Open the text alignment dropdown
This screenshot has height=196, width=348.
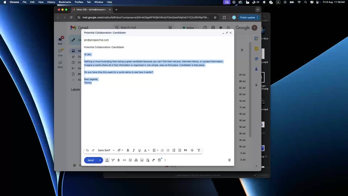click(155, 150)
